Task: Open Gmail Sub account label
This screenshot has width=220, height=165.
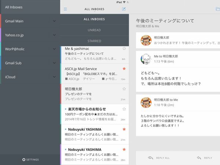Action: point(13,63)
